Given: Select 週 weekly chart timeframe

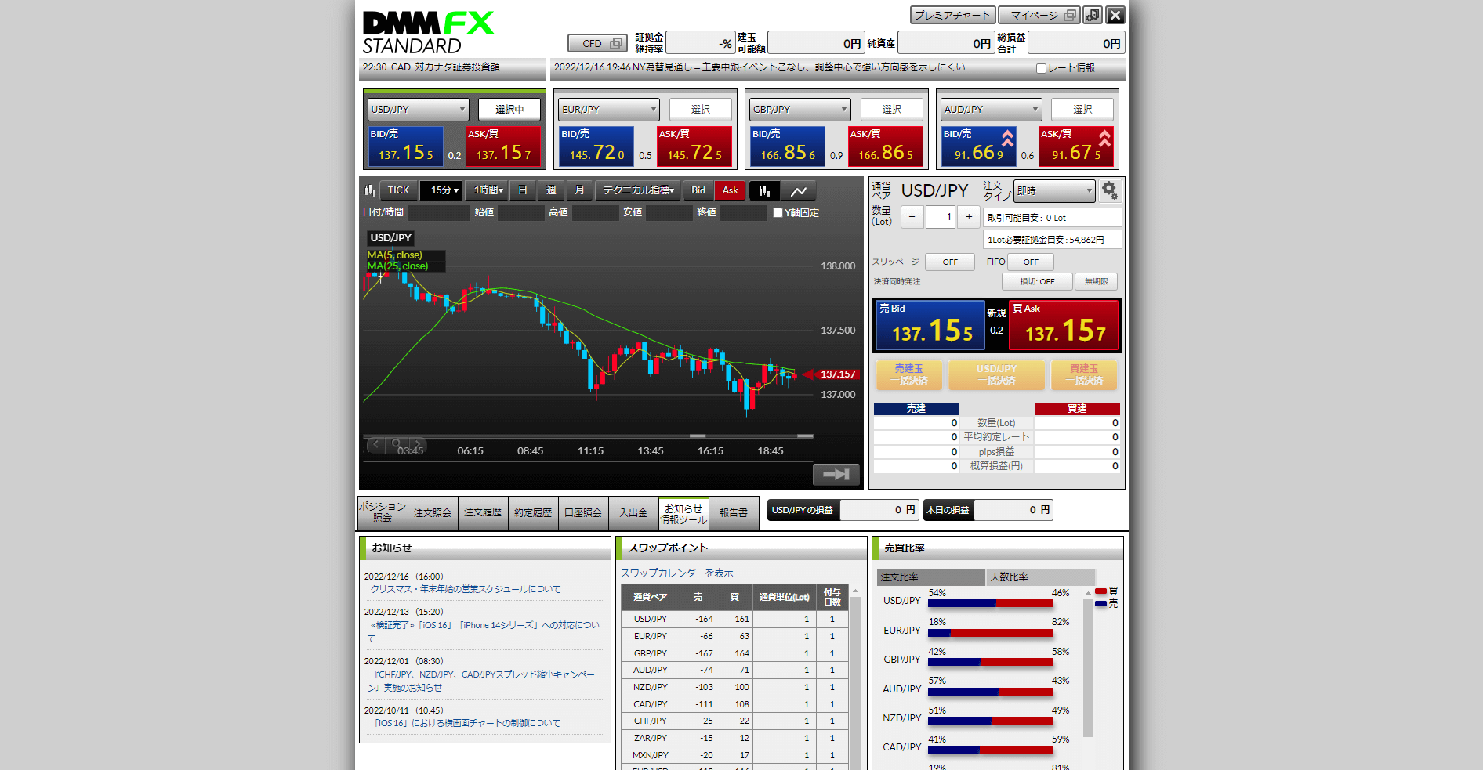Looking at the screenshot, I should 551,190.
